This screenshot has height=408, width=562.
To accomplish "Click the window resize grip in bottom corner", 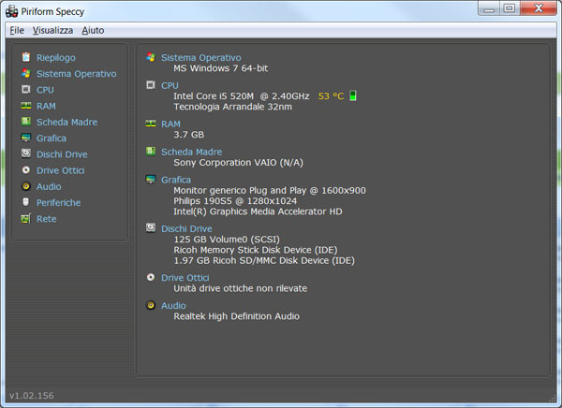I will point(553,398).
